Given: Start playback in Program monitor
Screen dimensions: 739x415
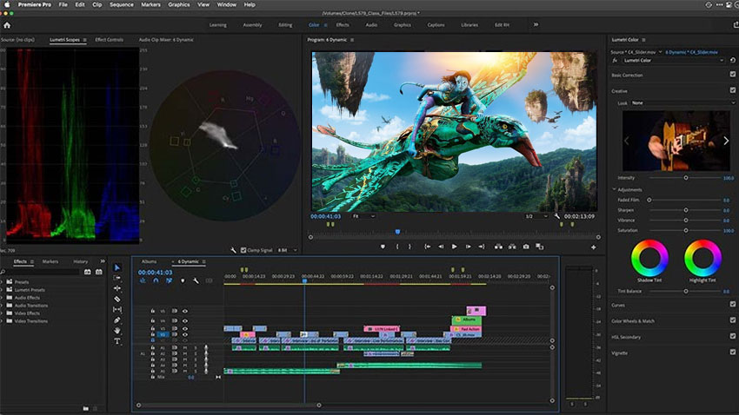Looking at the screenshot, I should click(x=455, y=247).
